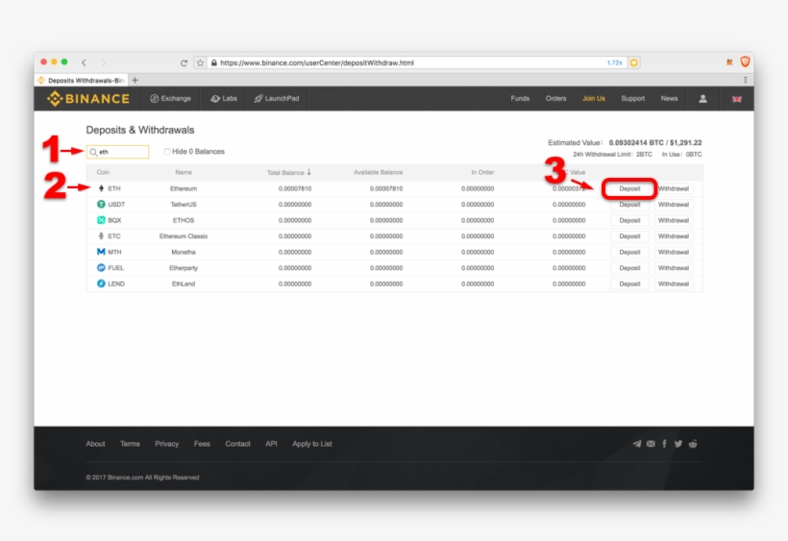Screen dimensions: 788x541
Task: Click the Telegram footer icon
Action: tap(637, 444)
